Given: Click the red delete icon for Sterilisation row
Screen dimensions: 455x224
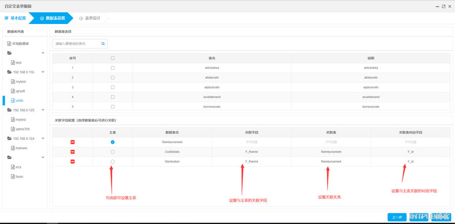Looking at the screenshot, I should (73, 161).
